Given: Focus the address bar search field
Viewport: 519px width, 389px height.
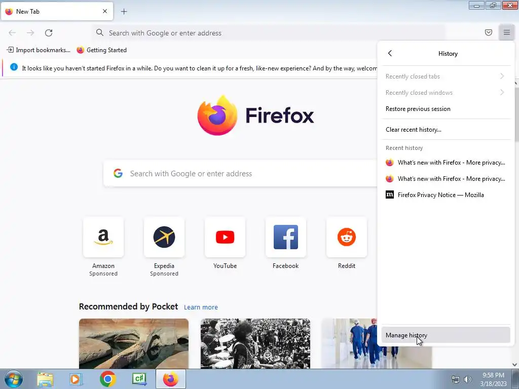Looking at the screenshot, I should [268, 33].
